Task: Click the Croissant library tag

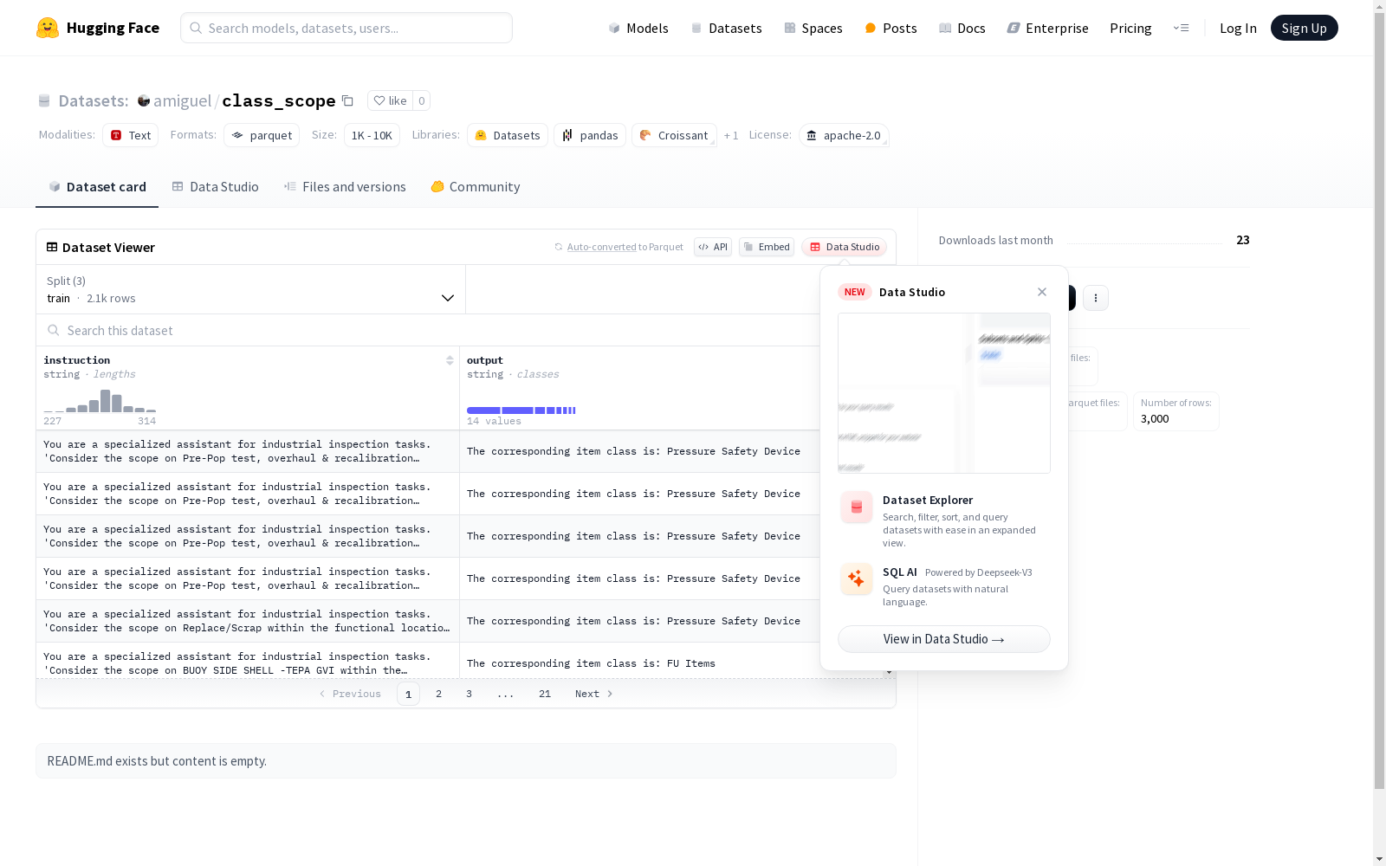Action: pyautogui.click(x=674, y=135)
